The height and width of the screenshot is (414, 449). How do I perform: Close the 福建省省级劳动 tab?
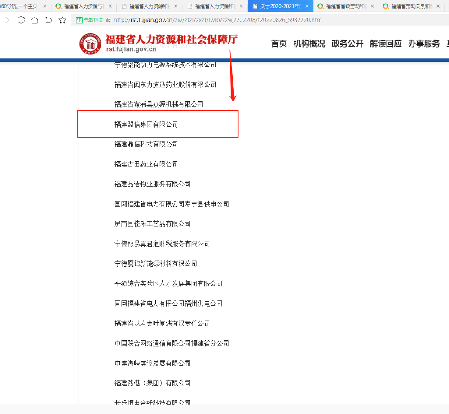click(372, 6)
